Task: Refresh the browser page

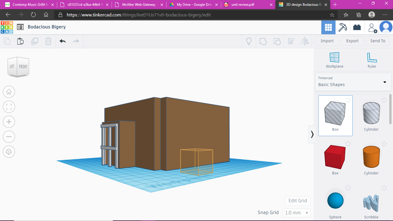Action: click(33, 15)
